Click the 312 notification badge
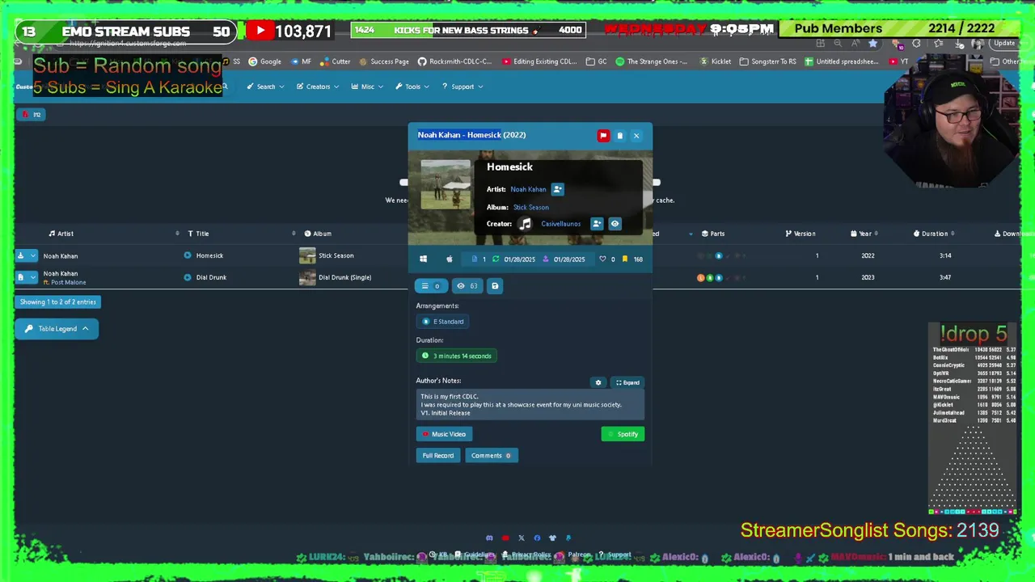This screenshot has width=1035, height=582. pyautogui.click(x=32, y=115)
